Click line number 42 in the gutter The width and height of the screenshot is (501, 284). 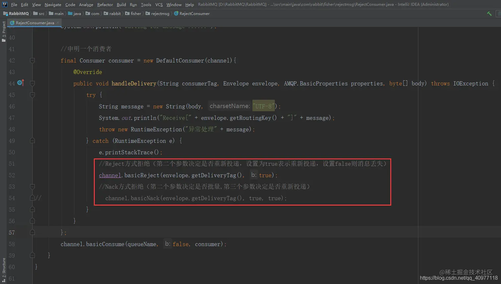click(x=12, y=61)
